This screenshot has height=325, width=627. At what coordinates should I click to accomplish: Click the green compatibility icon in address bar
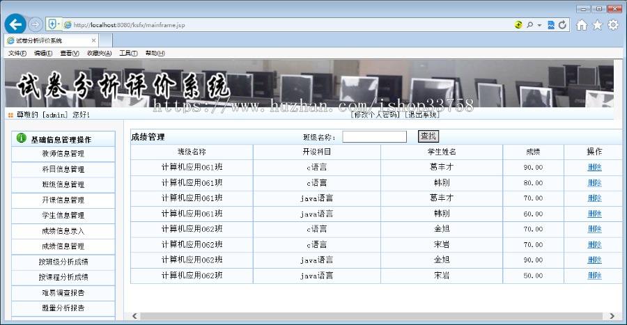(518, 25)
